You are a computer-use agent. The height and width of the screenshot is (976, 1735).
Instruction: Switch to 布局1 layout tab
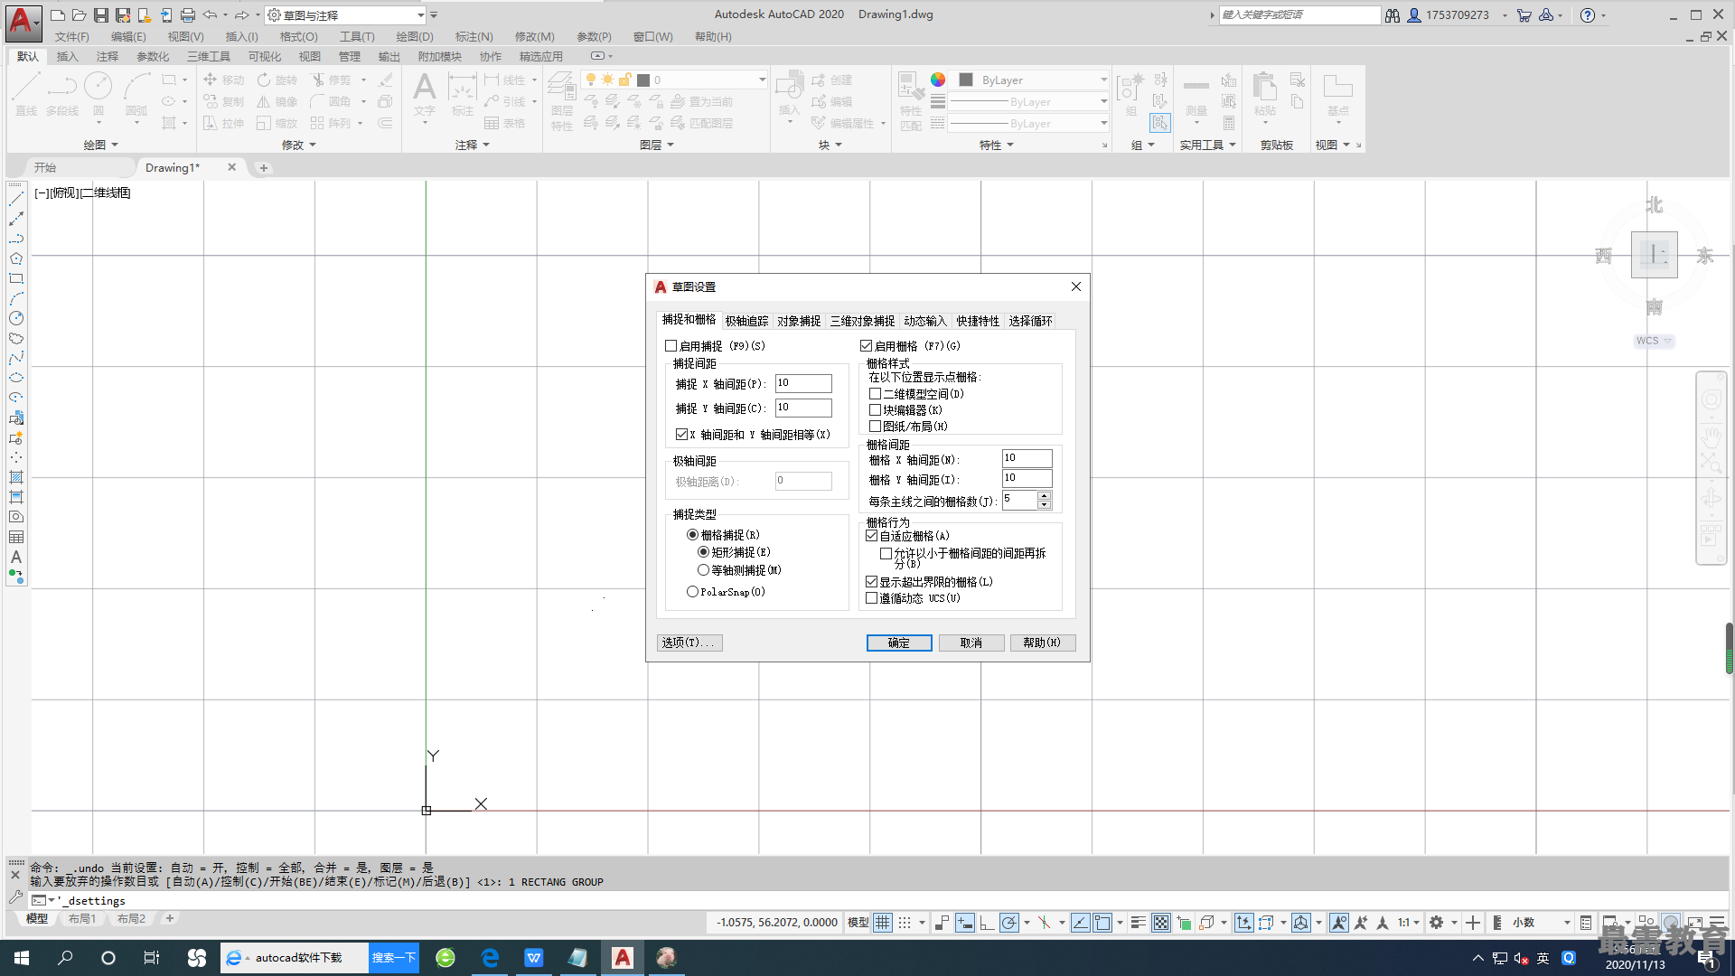tap(81, 918)
